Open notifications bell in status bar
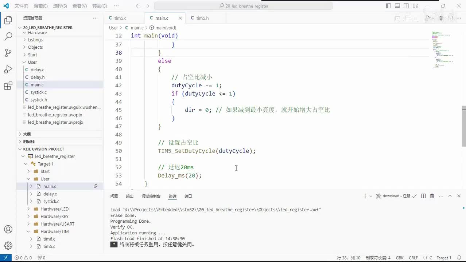466x262 pixels. [459, 258]
